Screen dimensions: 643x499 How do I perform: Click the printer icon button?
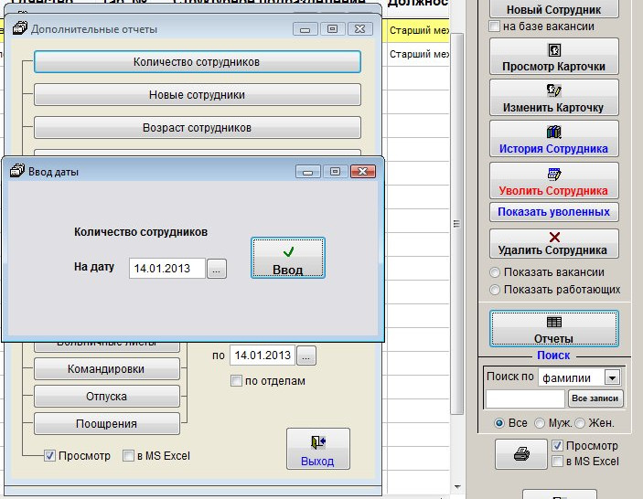pyautogui.click(x=521, y=454)
